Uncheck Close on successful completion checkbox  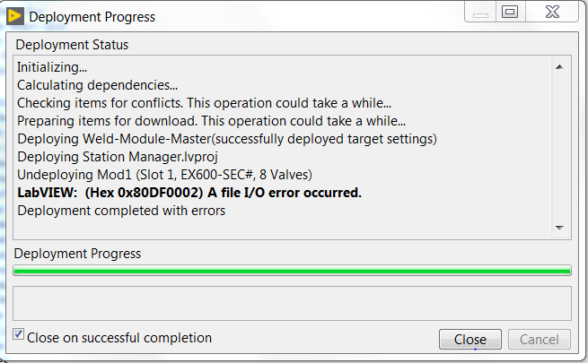pos(18,333)
